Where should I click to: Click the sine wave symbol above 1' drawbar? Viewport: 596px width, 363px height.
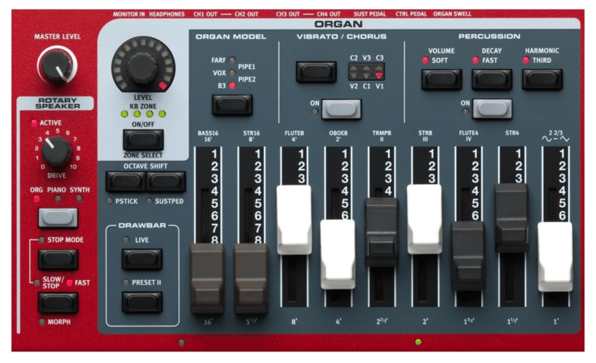point(546,139)
